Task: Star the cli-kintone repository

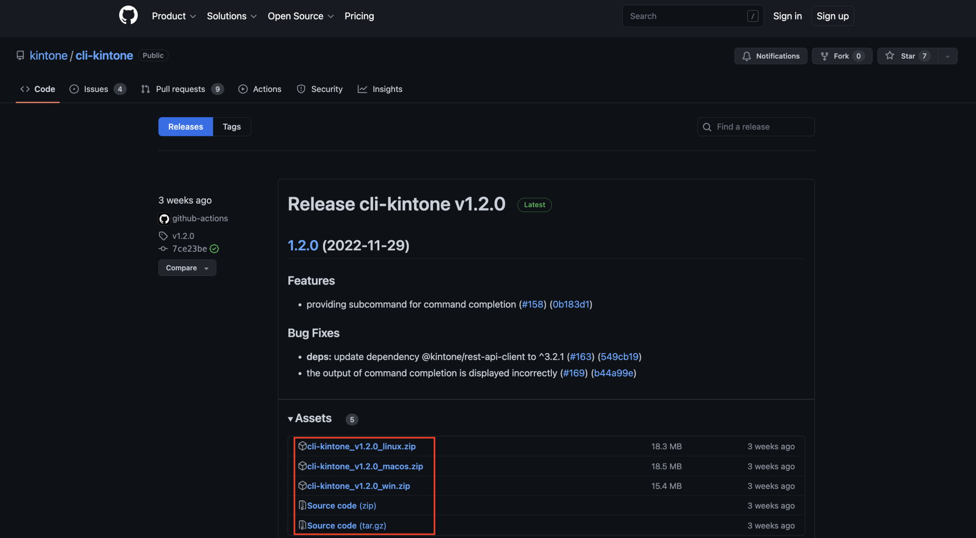Action: coord(905,56)
